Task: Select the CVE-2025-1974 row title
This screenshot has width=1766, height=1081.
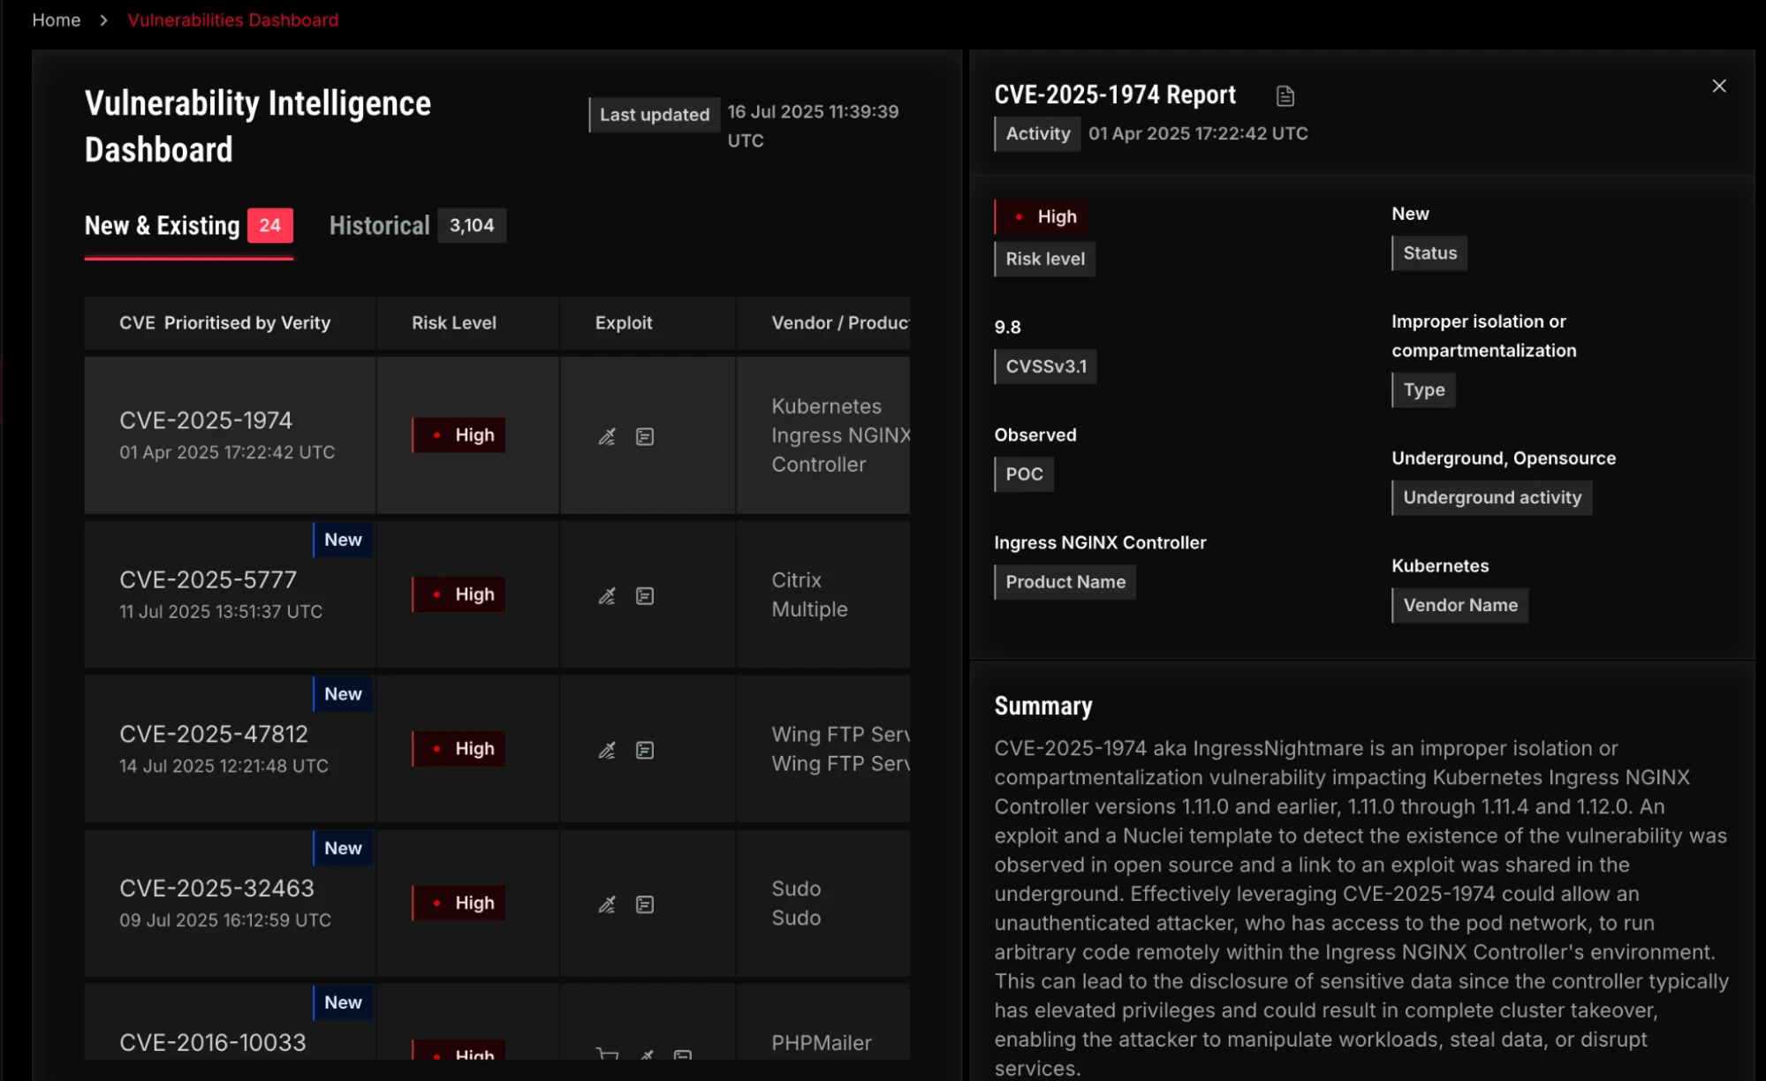Action: tap(206, 420)
